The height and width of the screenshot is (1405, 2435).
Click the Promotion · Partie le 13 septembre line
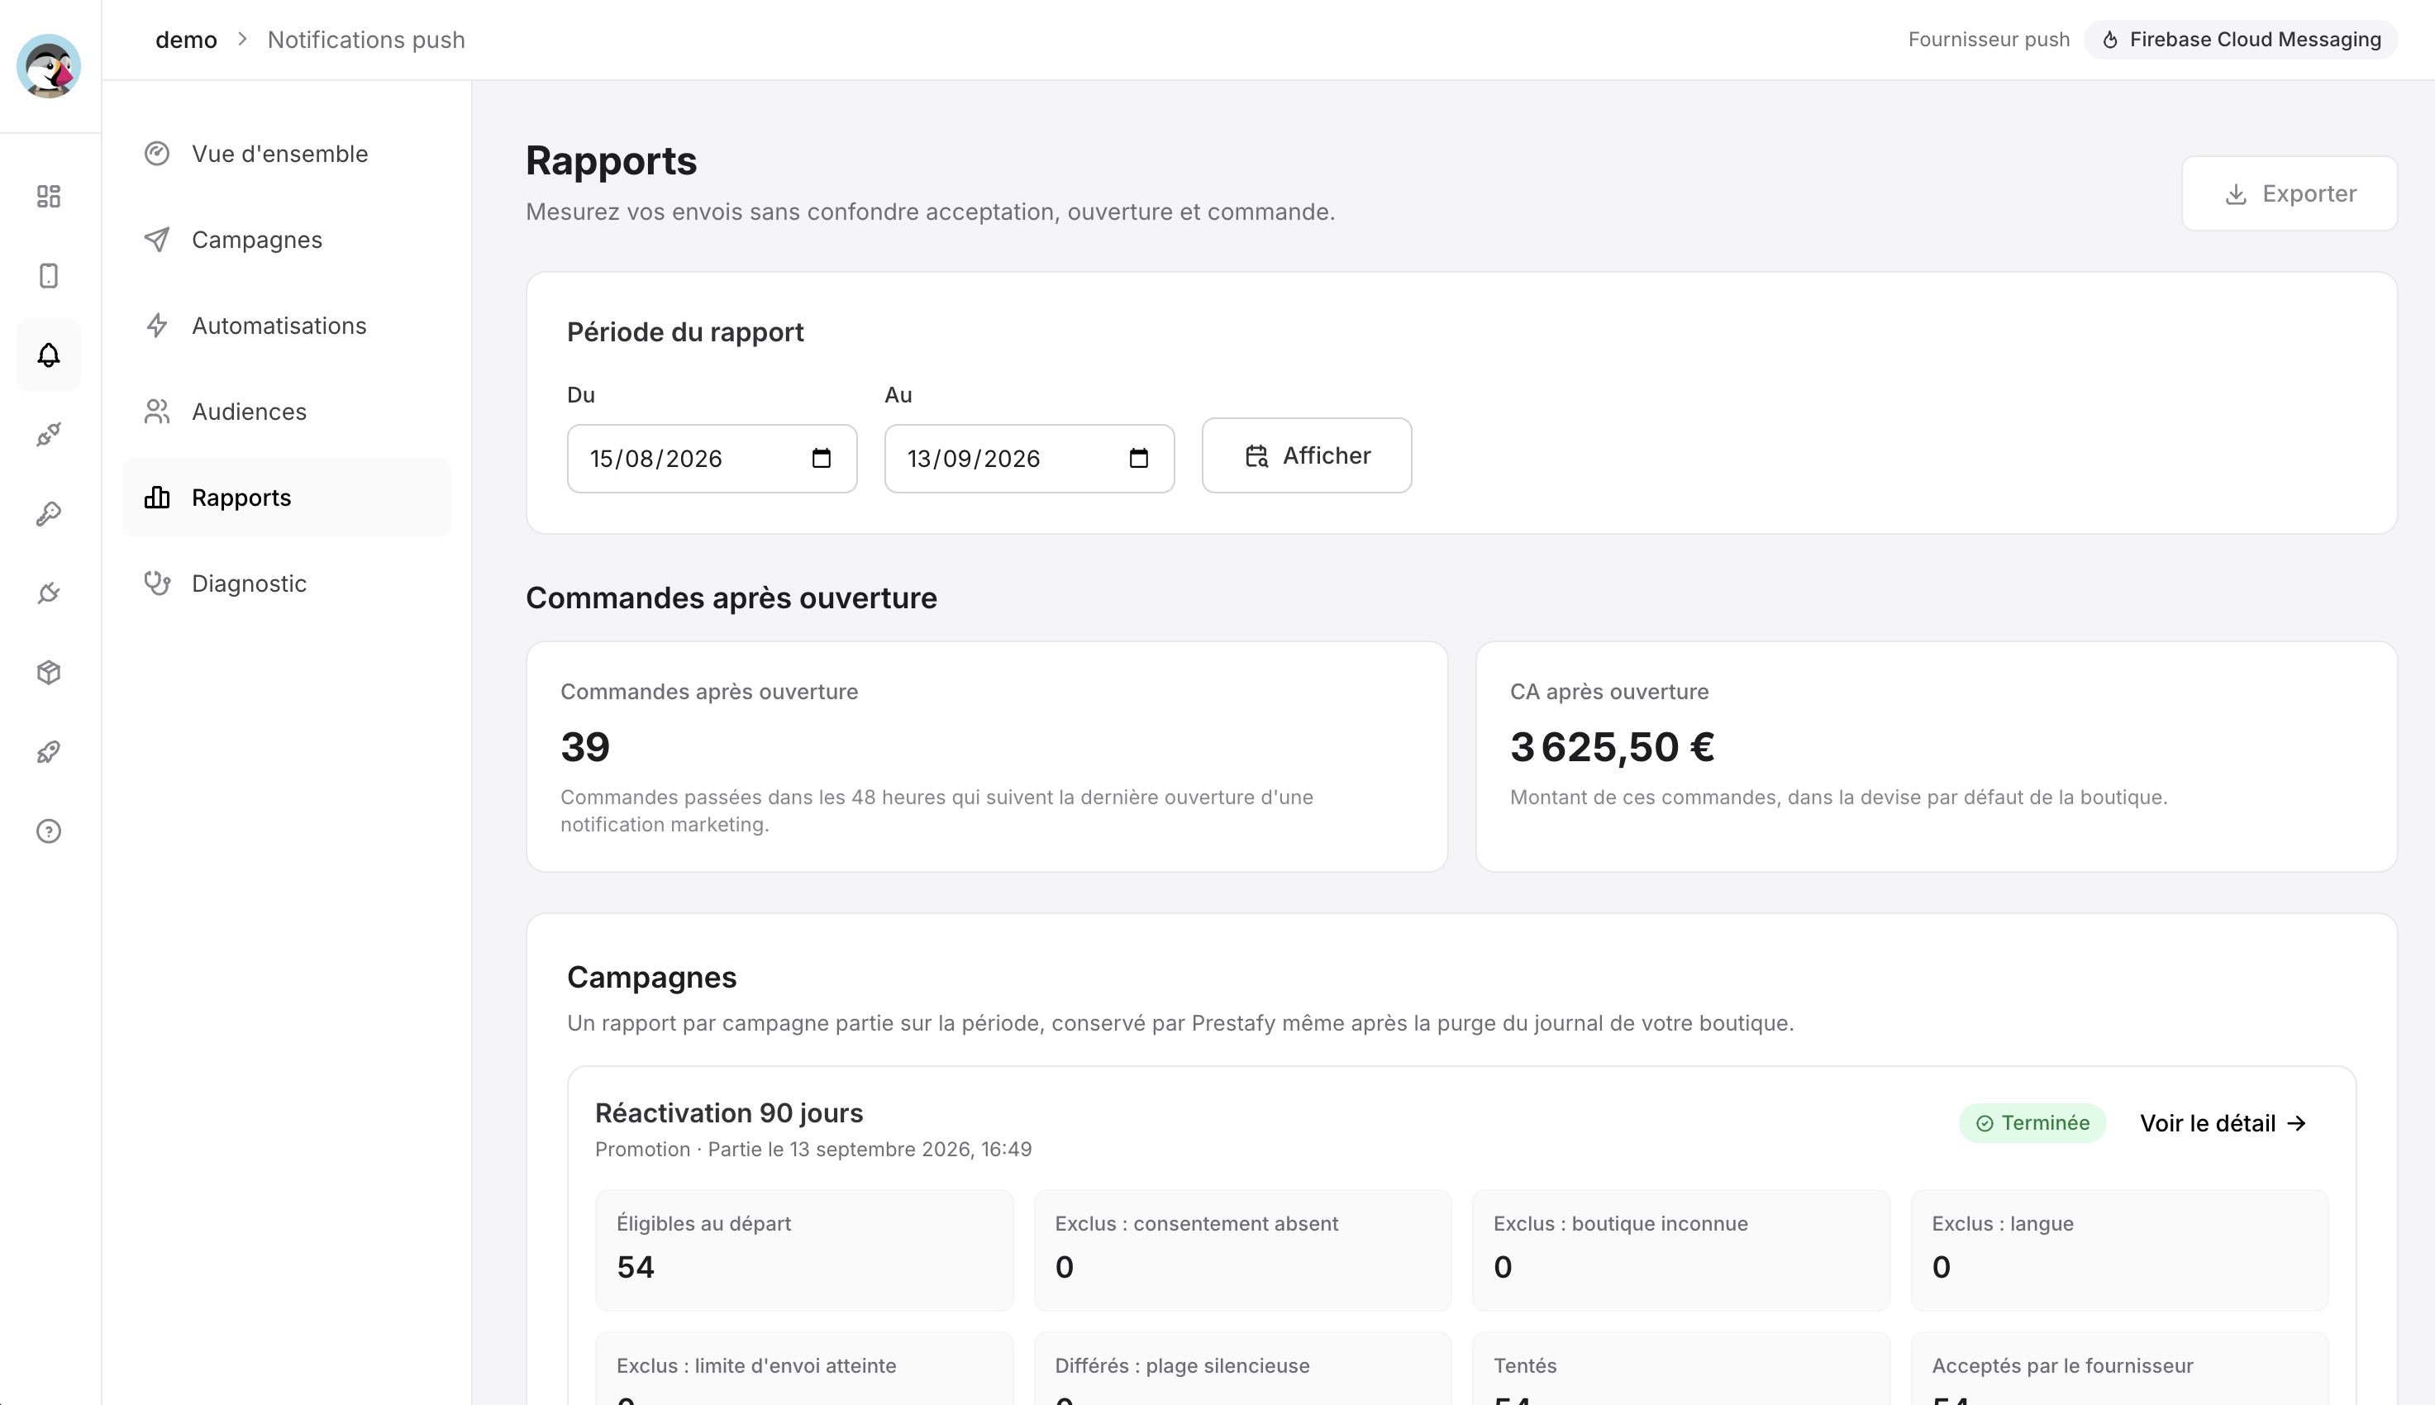click(x=813, y=1150)
